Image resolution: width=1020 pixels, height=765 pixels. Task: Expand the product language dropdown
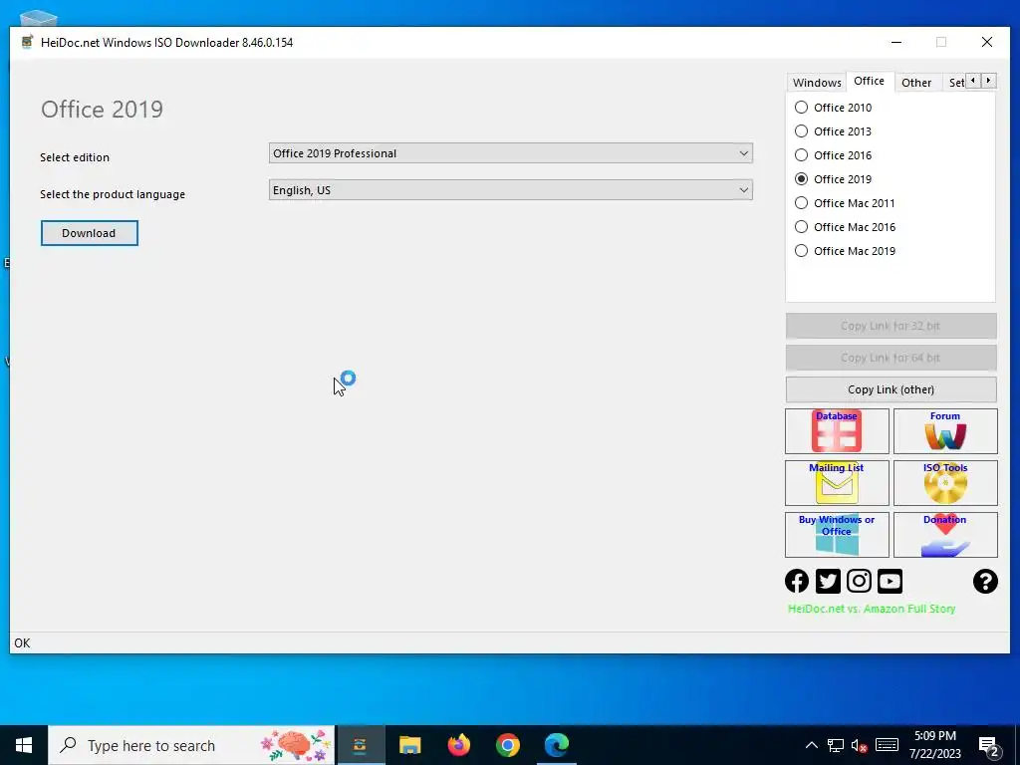(511, 190)
